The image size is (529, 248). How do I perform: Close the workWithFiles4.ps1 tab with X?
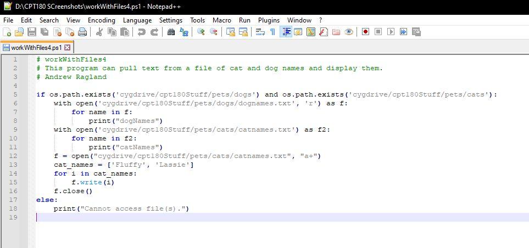click(x=67, y=48)
